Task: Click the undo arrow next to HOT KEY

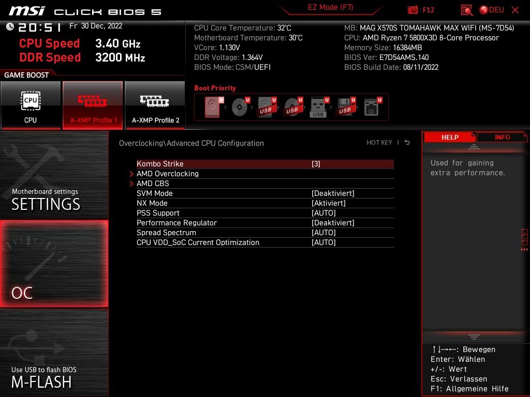Action: [407, 143]
